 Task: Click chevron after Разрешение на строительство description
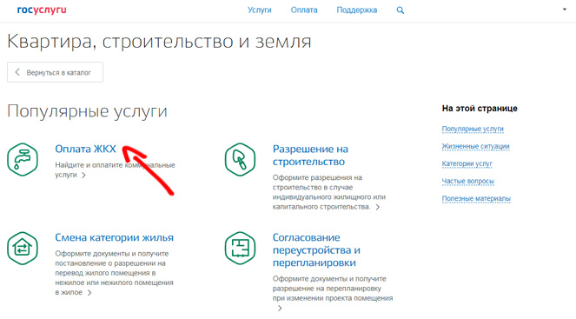coord(377,207)
